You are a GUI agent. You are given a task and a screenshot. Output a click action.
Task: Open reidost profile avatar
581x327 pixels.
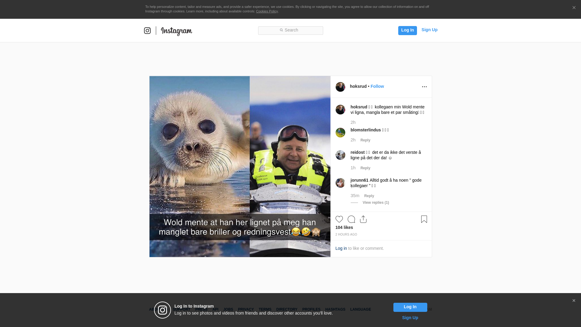click(340, 155)
